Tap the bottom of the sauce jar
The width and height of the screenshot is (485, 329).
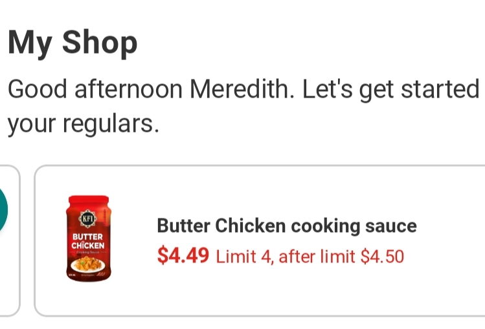pos(88,277)
